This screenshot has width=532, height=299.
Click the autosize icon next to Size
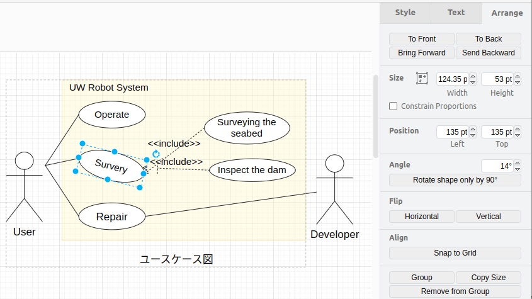pyautogui.click(x=422, y=79)
